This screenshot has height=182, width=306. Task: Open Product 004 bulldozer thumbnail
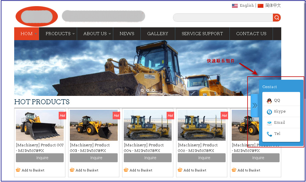[x=148, y=125]
